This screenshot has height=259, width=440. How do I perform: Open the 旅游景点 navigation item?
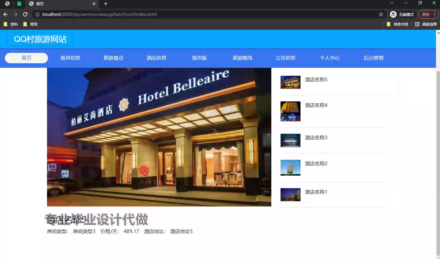(x=113, y=58)
